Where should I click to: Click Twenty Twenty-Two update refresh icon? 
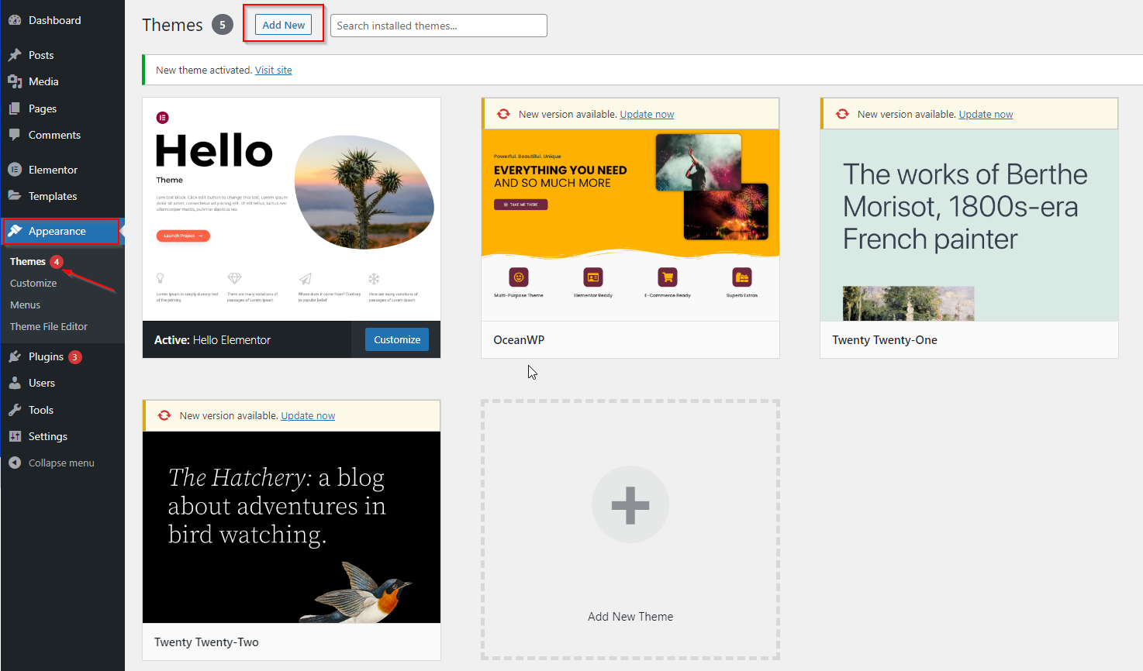(164, 415)
